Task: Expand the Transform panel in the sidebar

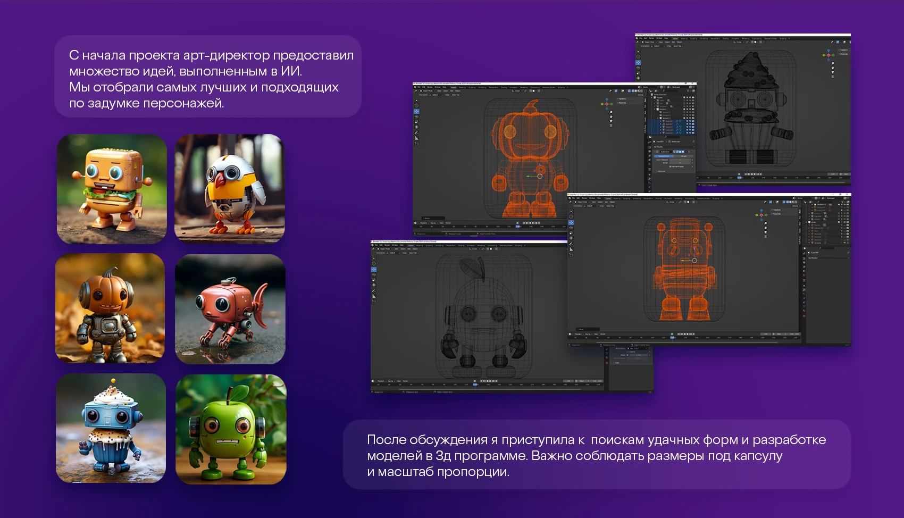Action: tap(622, 98)
